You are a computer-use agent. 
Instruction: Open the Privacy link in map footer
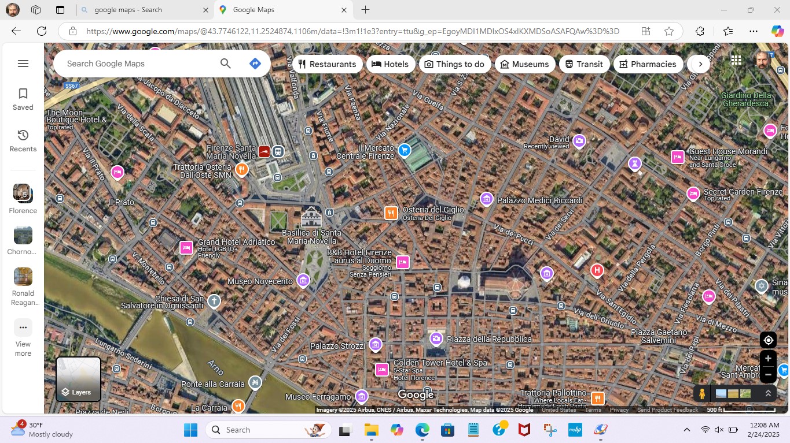pos(619,410)
